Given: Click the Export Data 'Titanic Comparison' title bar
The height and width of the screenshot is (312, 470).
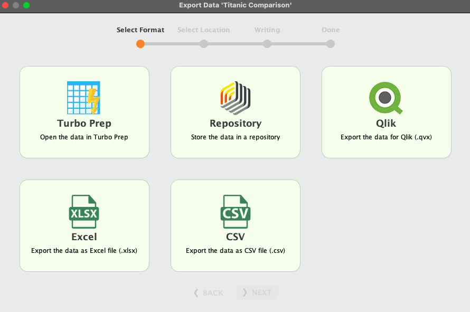Looking at the screenshot, I should click(235, 5).
